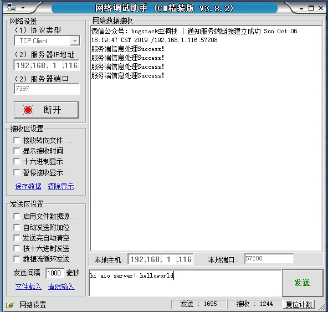Click the 本地主机 IP address field
This screenshot has width=328, height=312.
coord(161,259)
